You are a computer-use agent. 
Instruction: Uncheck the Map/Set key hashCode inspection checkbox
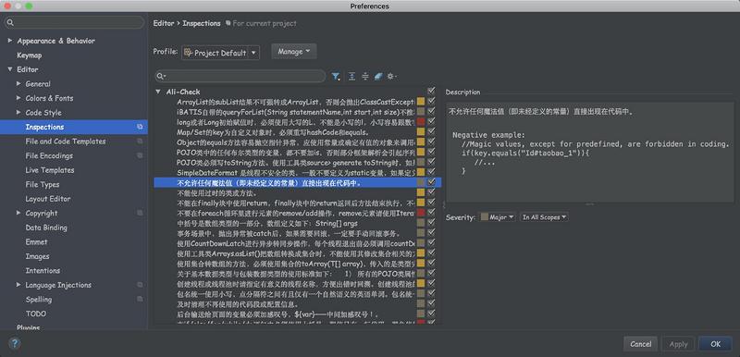click(431, 132)
